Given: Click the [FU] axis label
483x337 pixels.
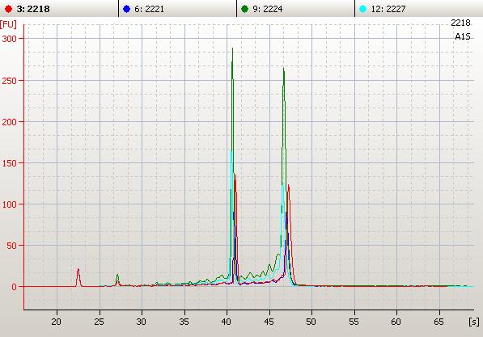Looking at the screenshot, I should [8, 24].
